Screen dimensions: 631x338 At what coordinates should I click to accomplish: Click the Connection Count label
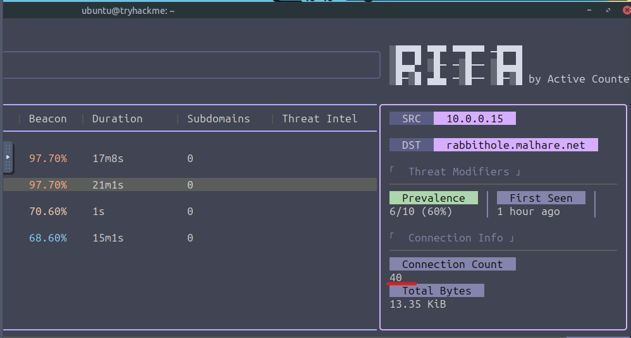452,264
